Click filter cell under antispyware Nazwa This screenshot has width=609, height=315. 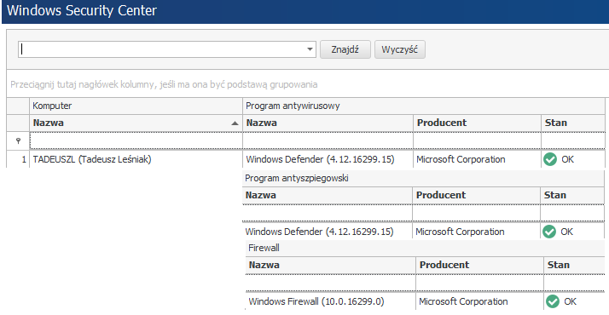[x=327, y=213]
